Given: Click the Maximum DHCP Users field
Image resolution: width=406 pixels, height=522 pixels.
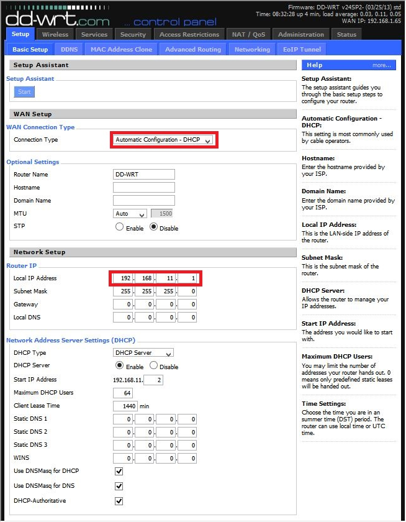Looking at the screenshot, I should pos(123,393).
